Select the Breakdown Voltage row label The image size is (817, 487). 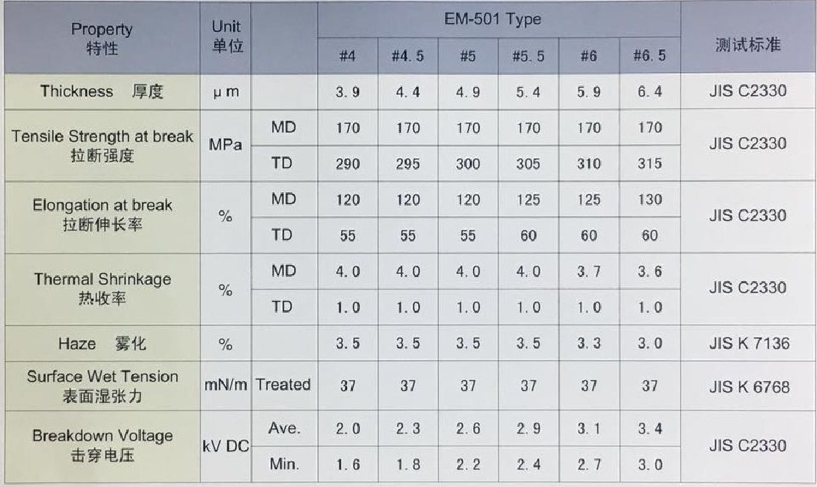coord(102,445)
